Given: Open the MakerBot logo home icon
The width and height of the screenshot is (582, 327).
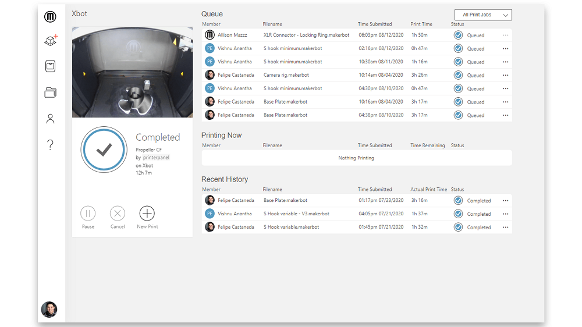Looking at the screenshot, I should [x=50, y=17].
